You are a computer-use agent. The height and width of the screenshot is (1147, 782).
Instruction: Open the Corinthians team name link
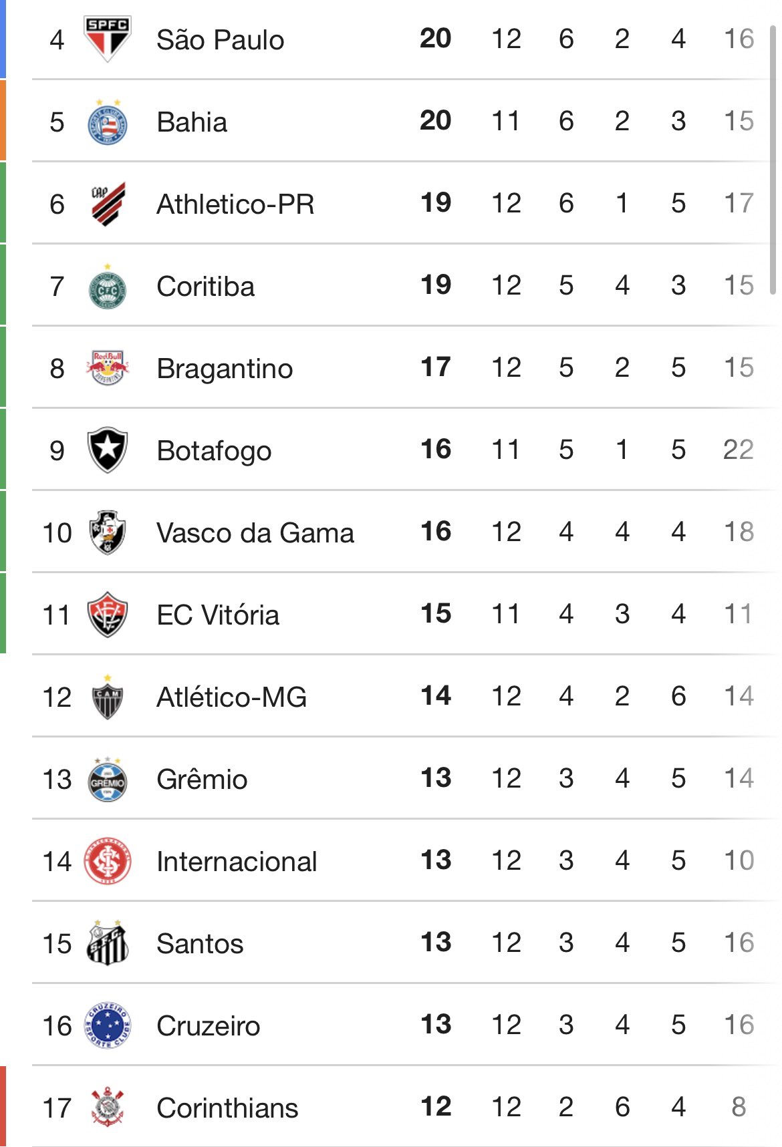point(227,1108)
